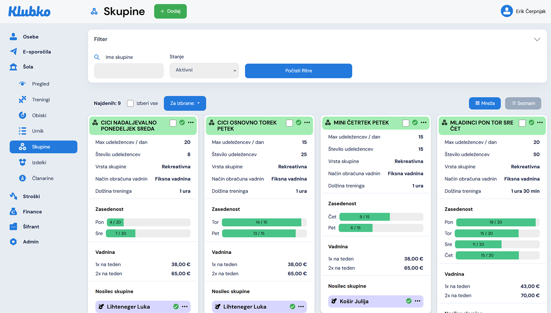This screenshot has height=313, width=551.
Task: Open Treningi in the sidebar
Action: click(x=41, y=99)
